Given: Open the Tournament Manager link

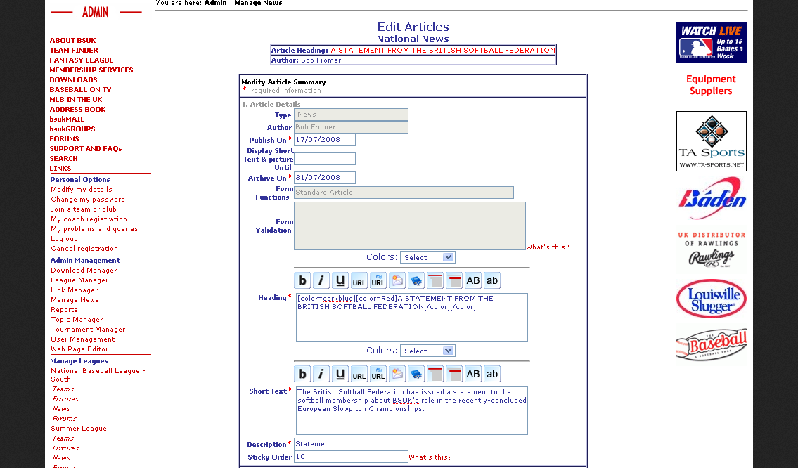Looking at the screenshot, I should click(88, 329).
